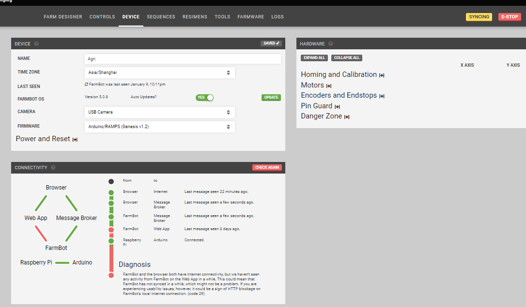The image size is (526, 307).
Task: Expand the Pin Guard plus icon
Action: pos(337,107)
